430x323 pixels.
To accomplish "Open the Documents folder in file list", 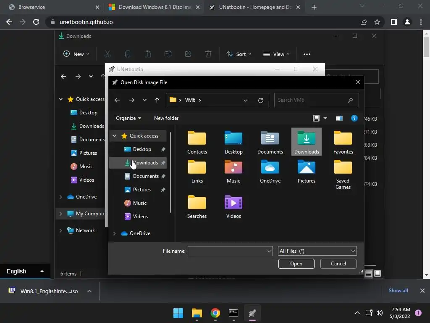I will tap(270, 142).
